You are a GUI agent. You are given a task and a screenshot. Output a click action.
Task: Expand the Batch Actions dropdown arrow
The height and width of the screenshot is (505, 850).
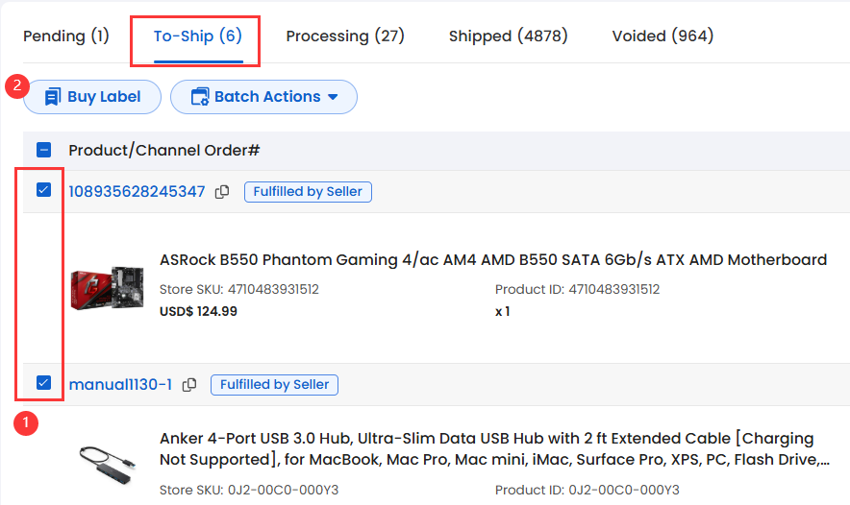[333, 97]
